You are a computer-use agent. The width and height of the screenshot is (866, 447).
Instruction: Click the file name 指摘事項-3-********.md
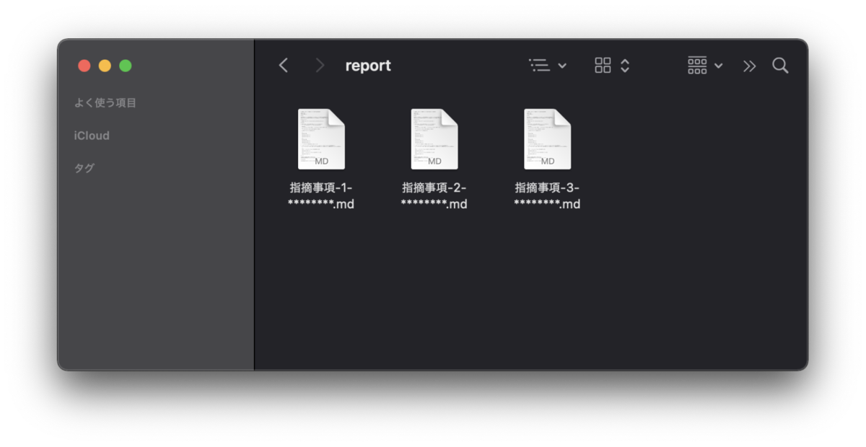click(x=547, y=196)
